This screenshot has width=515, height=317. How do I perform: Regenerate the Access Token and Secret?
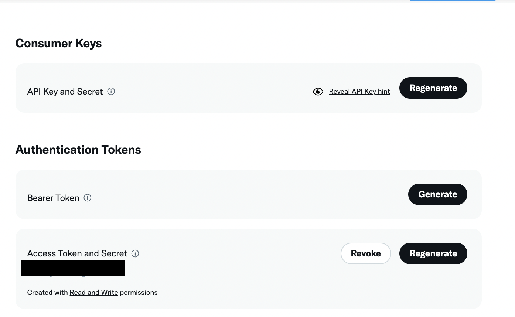point(433,253)
